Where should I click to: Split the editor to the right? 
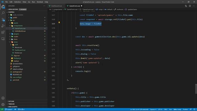coord(190,6)
